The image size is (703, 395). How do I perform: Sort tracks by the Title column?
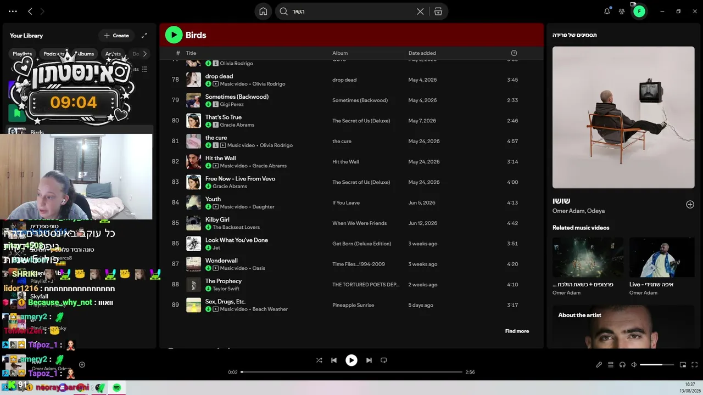191,53
